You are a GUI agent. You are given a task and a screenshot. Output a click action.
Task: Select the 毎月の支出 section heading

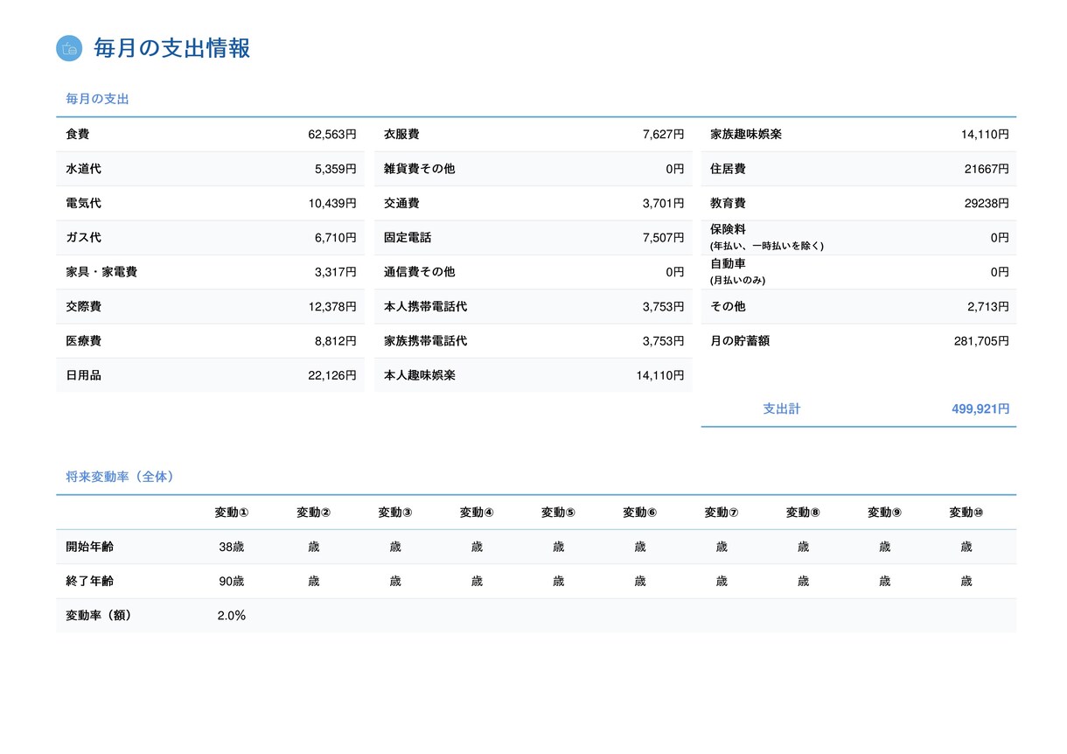click(x=98, y=99)
